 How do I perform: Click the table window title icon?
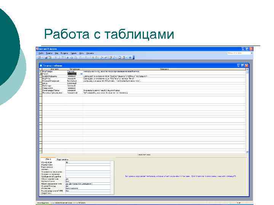pos(41,66)
